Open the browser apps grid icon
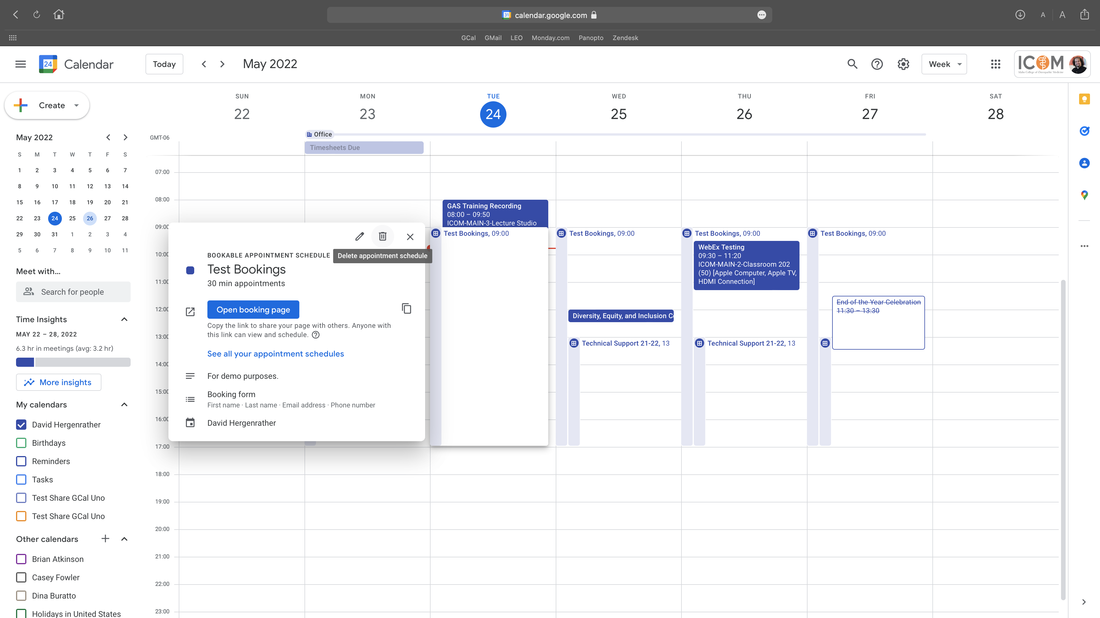 pyautogui.click(x=13, y=37)
